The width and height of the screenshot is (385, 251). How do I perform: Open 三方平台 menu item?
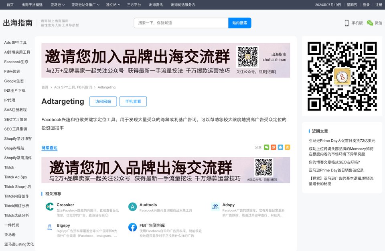click(134, 5)
